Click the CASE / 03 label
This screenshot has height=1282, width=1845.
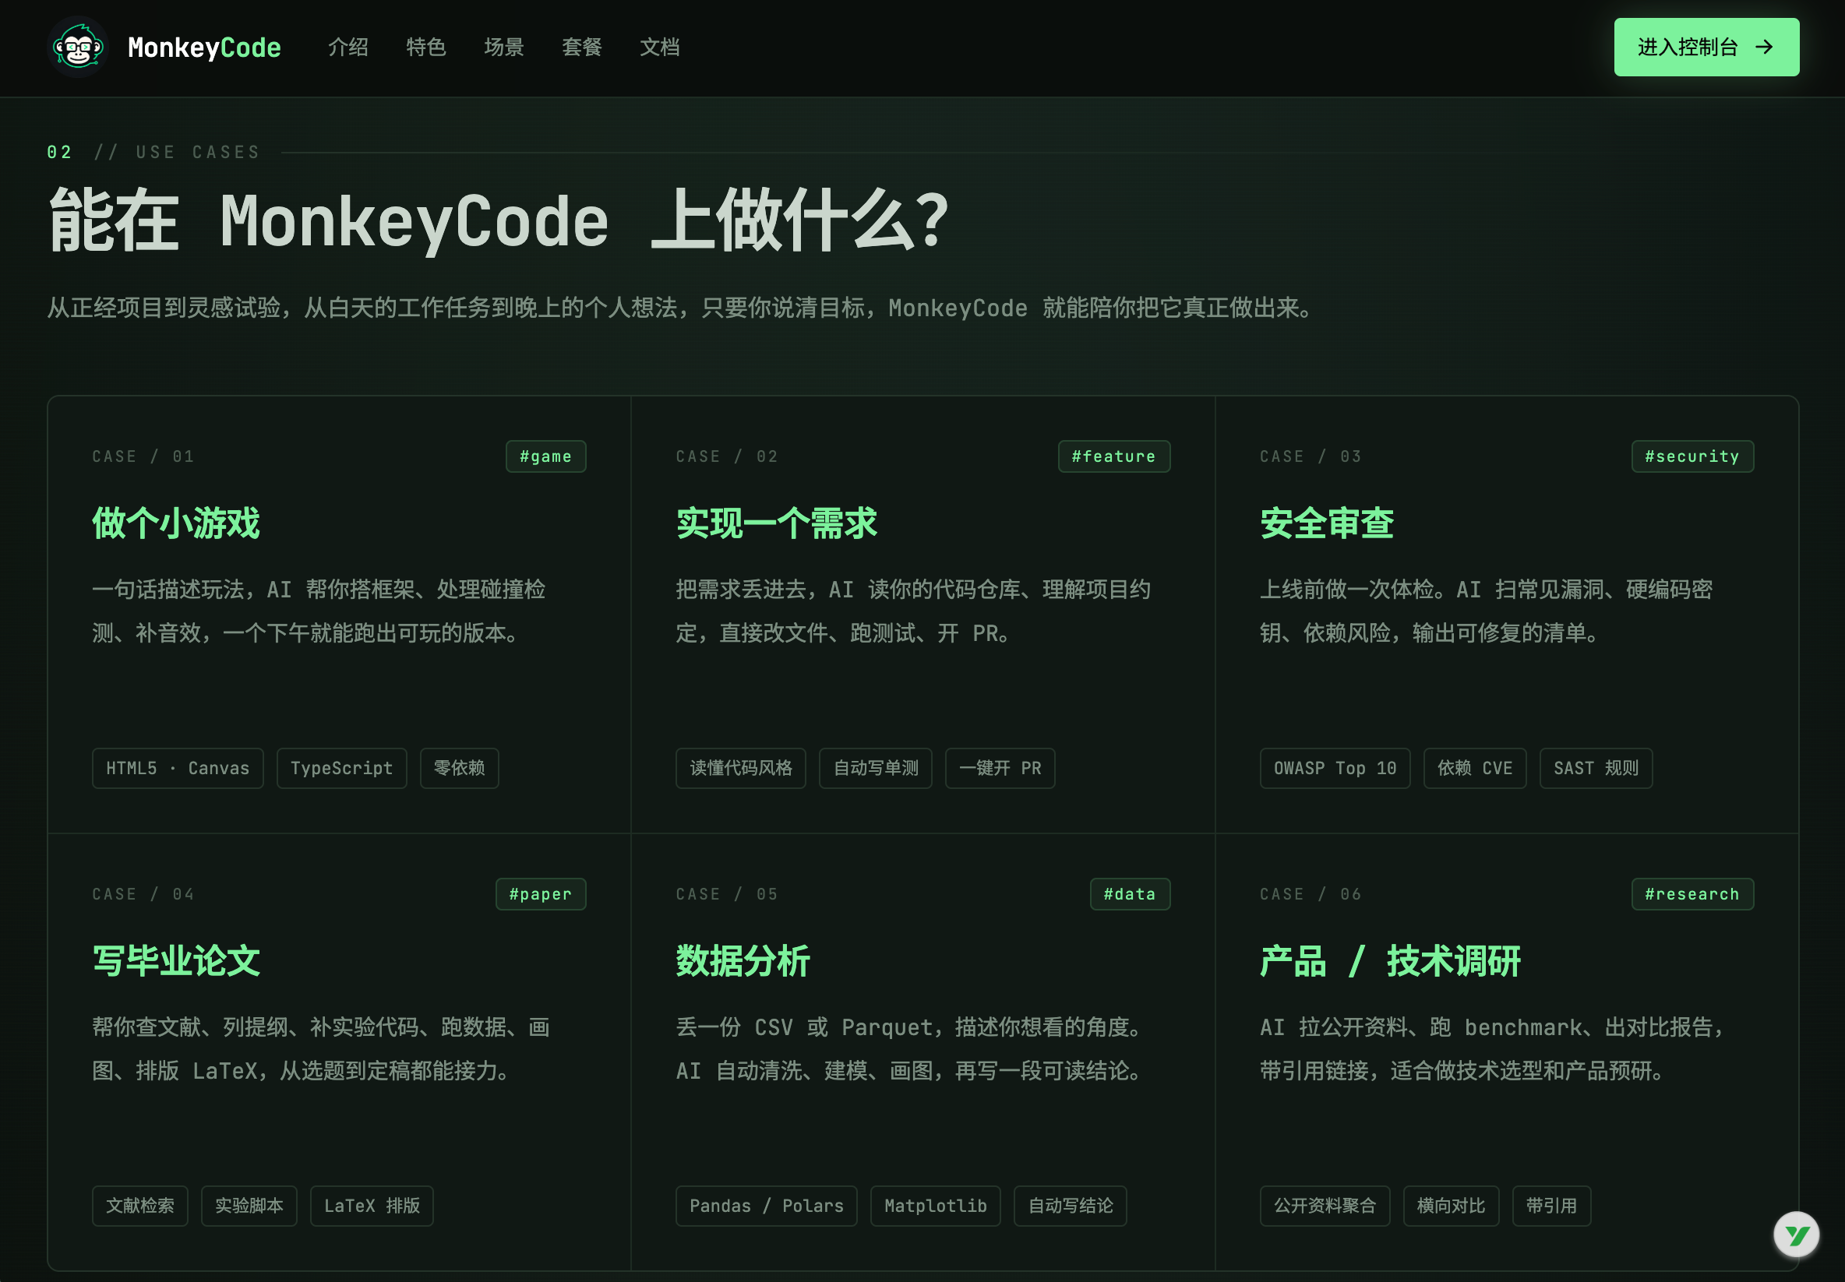click(1311, 456)
